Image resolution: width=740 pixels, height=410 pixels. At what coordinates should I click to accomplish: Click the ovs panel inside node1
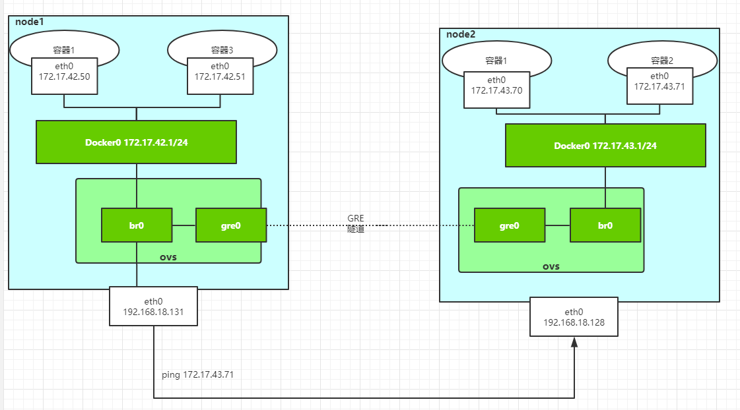[168, 257]
